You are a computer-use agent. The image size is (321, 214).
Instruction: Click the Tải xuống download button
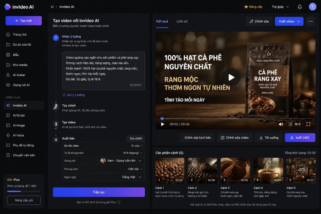click(x=269, y=138)
